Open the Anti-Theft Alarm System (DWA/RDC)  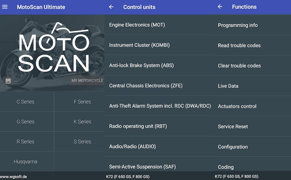160,106
